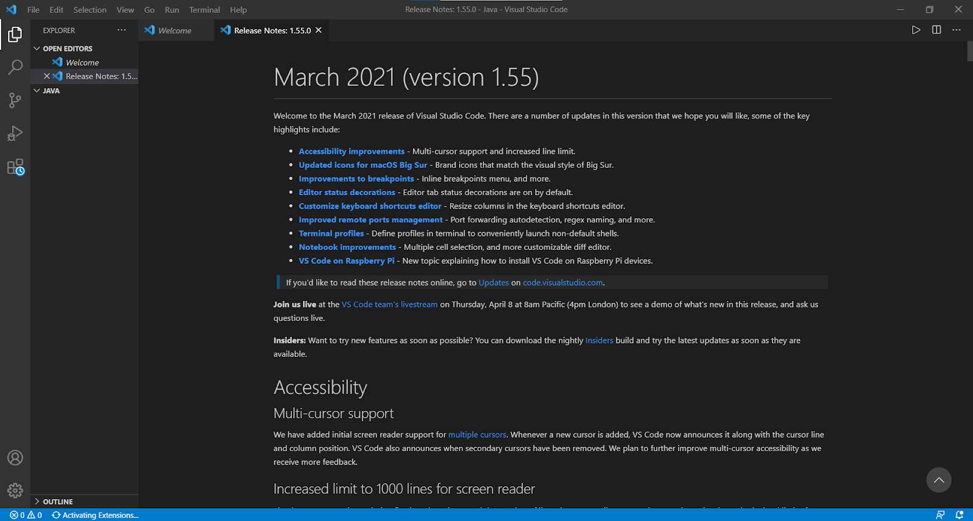Click the scroll-to-top round arrow button

939,480
